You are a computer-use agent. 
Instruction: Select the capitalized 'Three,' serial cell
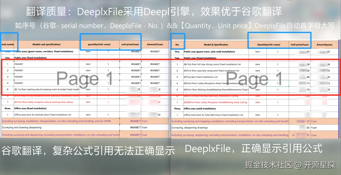177,108
